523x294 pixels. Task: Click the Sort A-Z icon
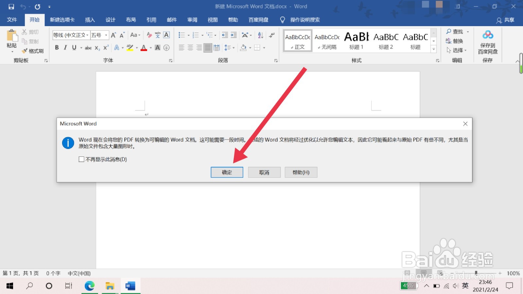pyautogui.click(x=261, y=35)
